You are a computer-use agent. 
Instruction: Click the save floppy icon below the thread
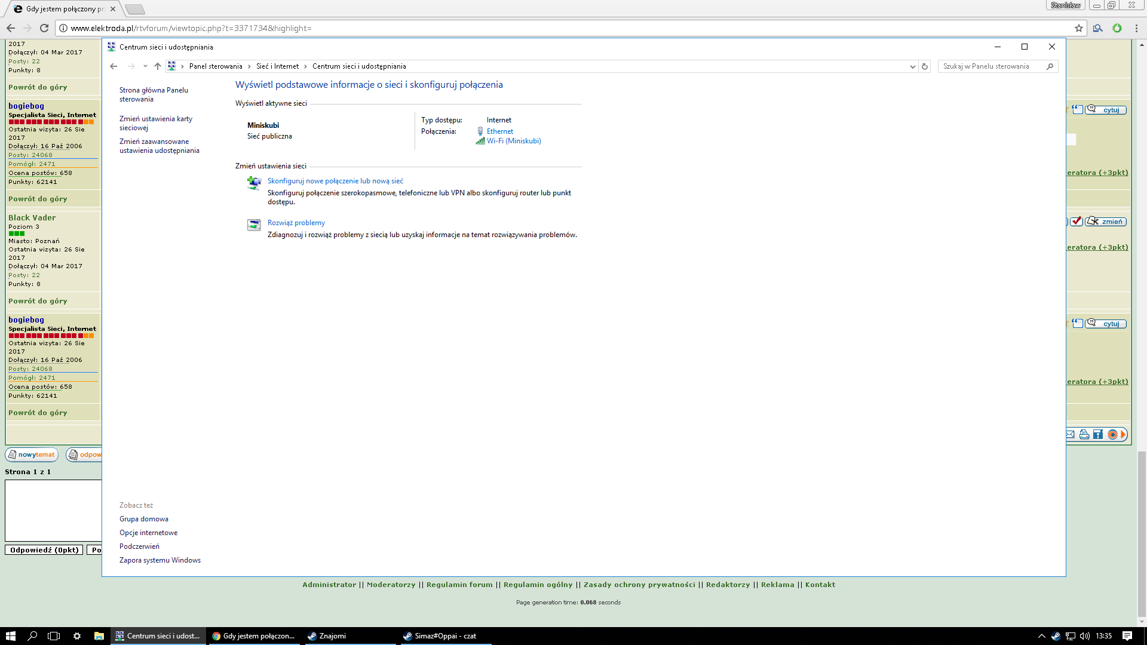(x=1098, y=434)
